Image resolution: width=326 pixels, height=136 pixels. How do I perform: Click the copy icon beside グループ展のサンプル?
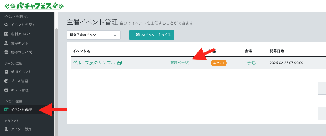pos(120,63)
